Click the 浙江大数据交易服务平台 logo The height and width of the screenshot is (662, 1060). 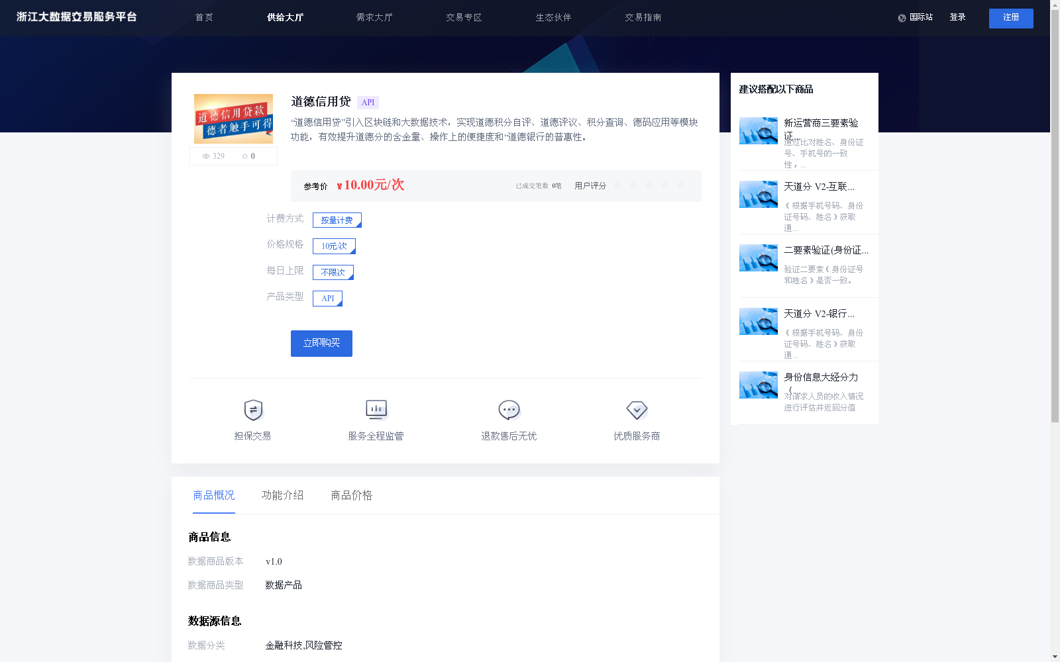click(77, 17)
